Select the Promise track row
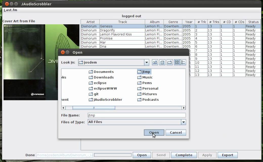The image size is (263, 162). click(x=171, y=38)
